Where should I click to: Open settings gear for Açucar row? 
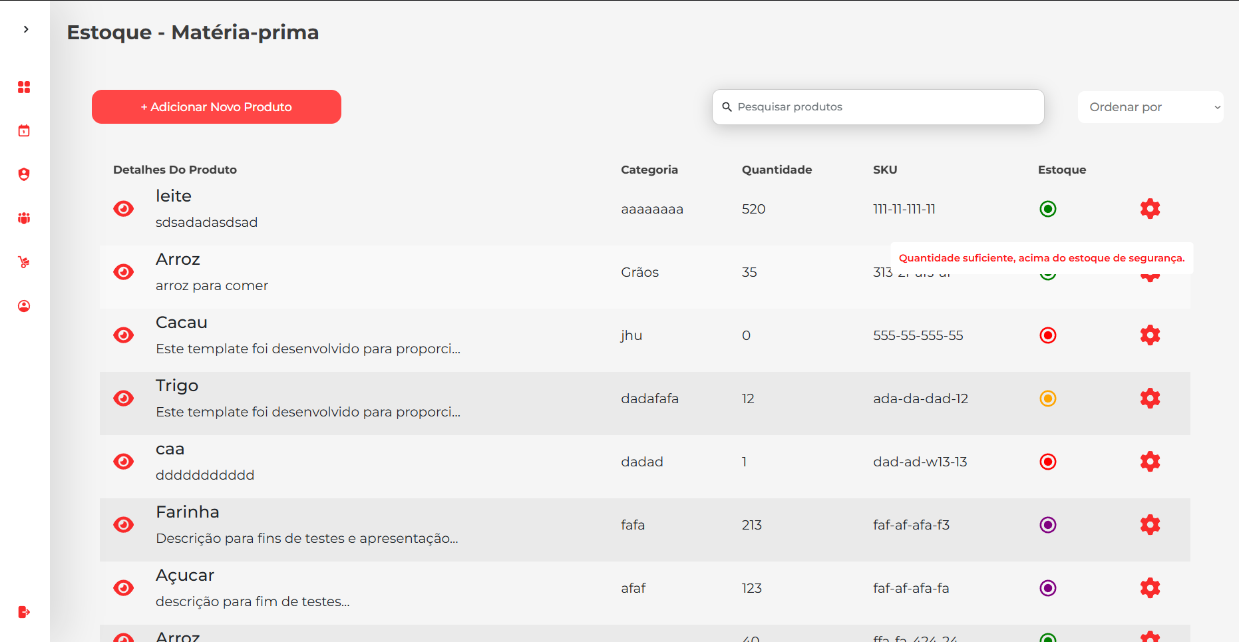[1150, 588]
